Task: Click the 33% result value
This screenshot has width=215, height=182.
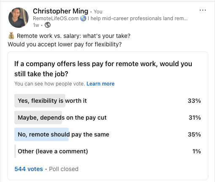Action: [x=194, y=101]
